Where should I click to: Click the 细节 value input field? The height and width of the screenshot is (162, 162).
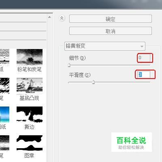coord(144,58)
